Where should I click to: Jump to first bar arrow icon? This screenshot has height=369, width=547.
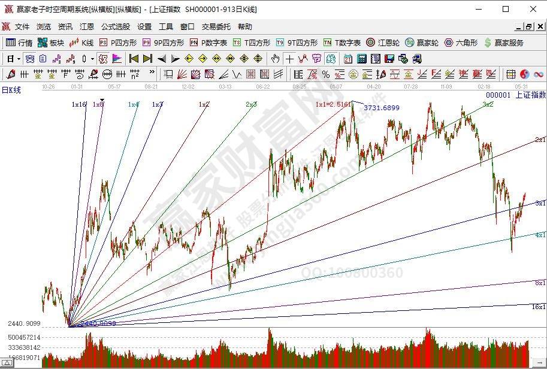[134, 59]
